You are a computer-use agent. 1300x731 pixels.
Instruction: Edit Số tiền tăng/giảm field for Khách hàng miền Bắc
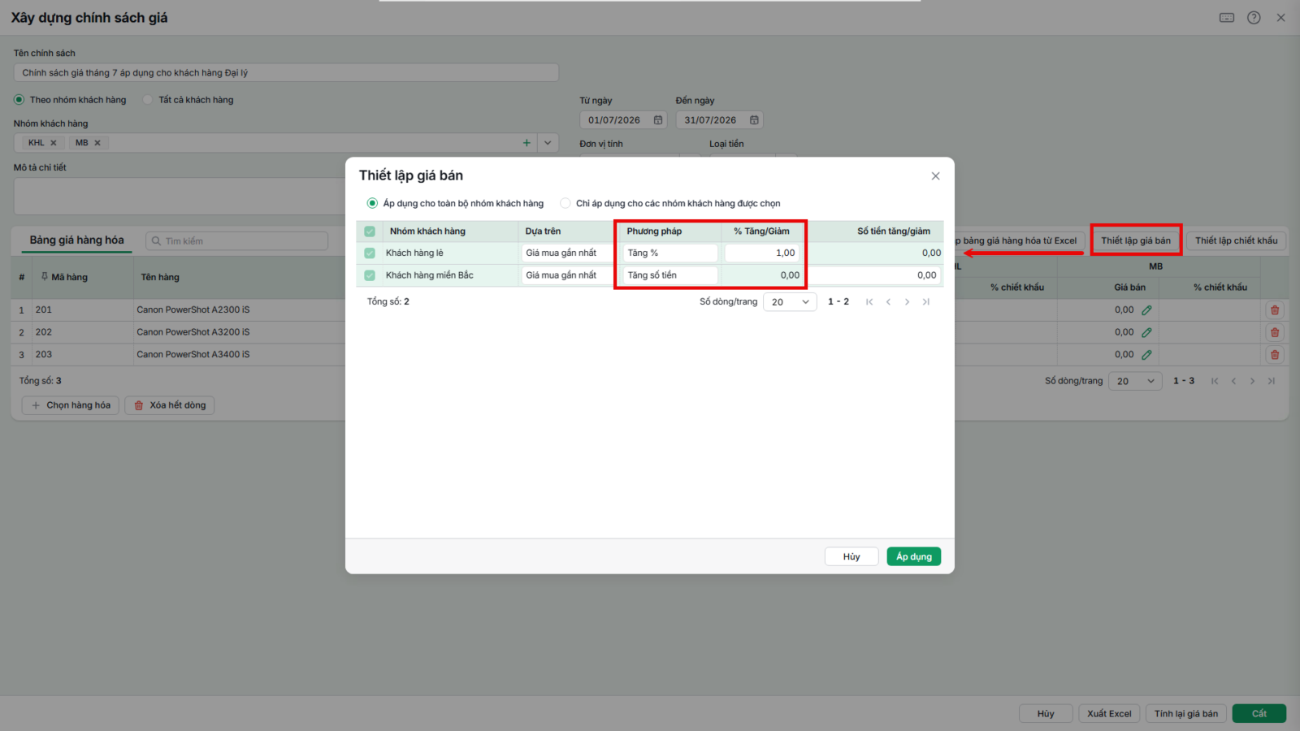873,275
